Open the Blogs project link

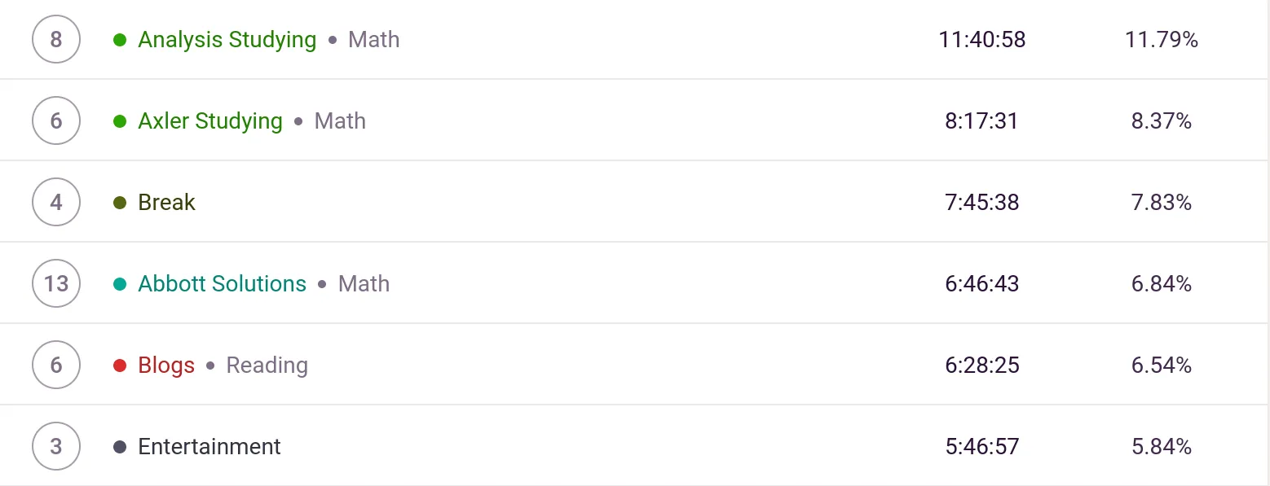point(166,365)
